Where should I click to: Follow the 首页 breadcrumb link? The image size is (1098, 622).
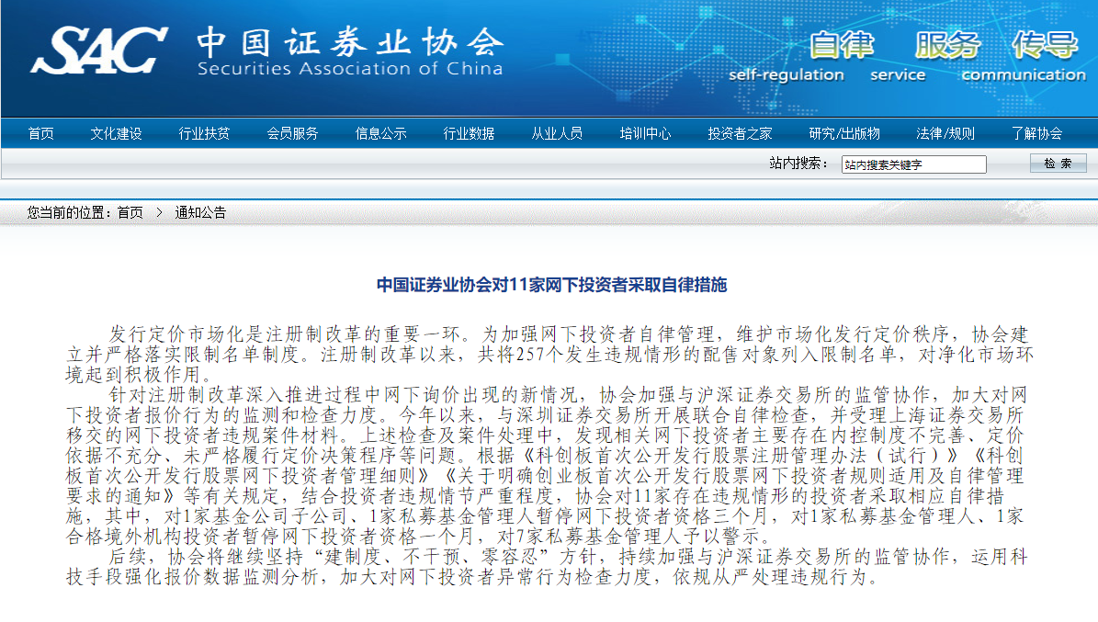pos(130,212)
